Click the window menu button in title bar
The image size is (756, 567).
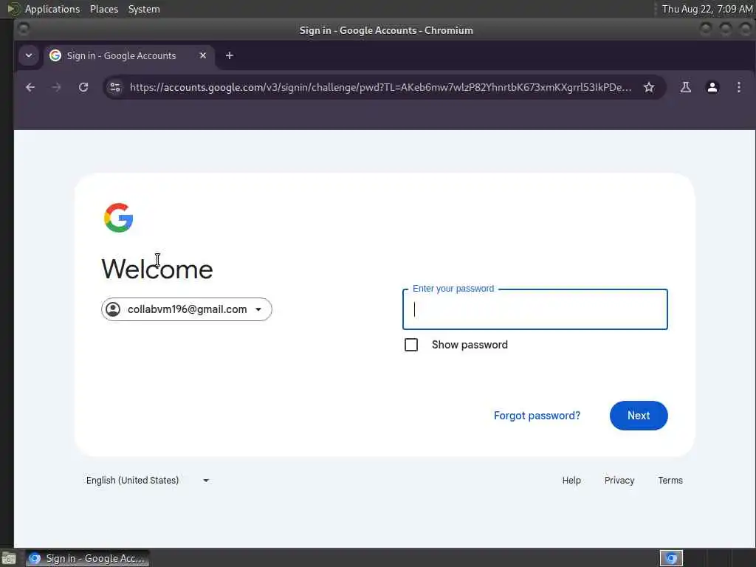(x=23, y=30)
